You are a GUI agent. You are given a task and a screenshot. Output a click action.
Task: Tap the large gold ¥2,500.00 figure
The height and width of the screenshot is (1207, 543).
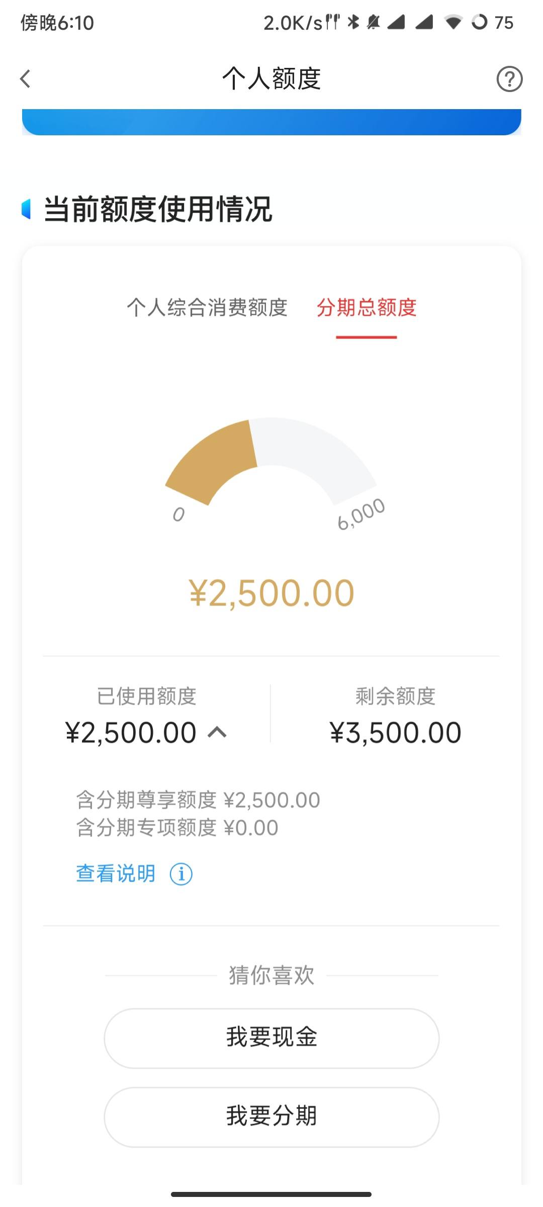pyautogui.click(x=271, y=593)
